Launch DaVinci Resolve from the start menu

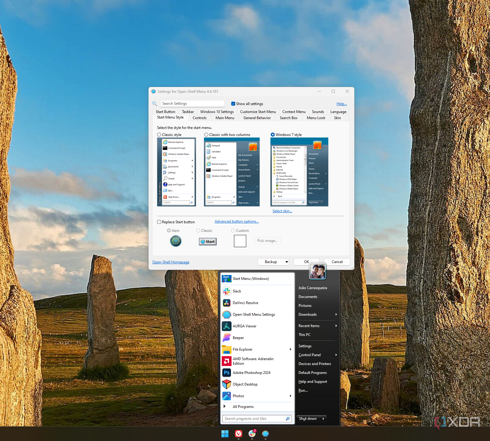(x=245, y=303)
